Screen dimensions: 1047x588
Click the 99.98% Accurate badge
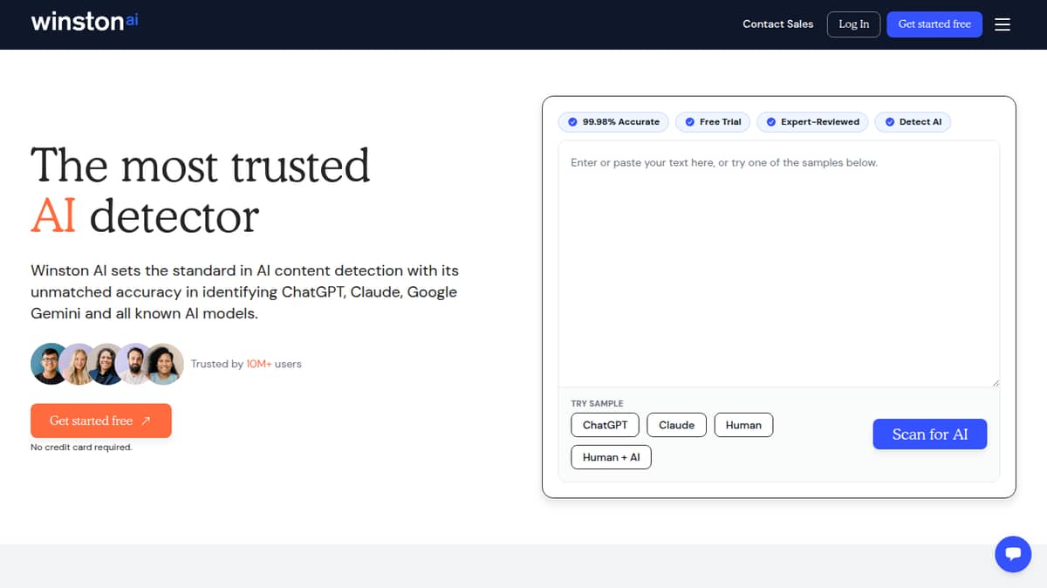point(614,122)
